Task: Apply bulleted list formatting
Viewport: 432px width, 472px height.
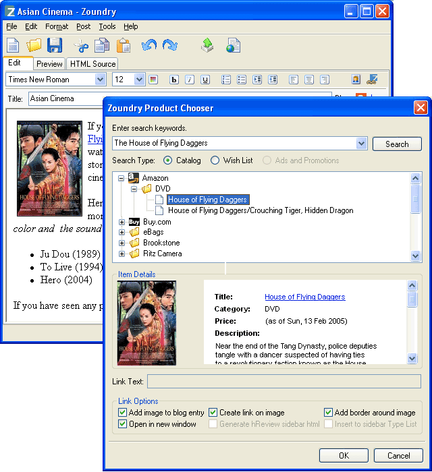Action: click(x=242, y=80)
